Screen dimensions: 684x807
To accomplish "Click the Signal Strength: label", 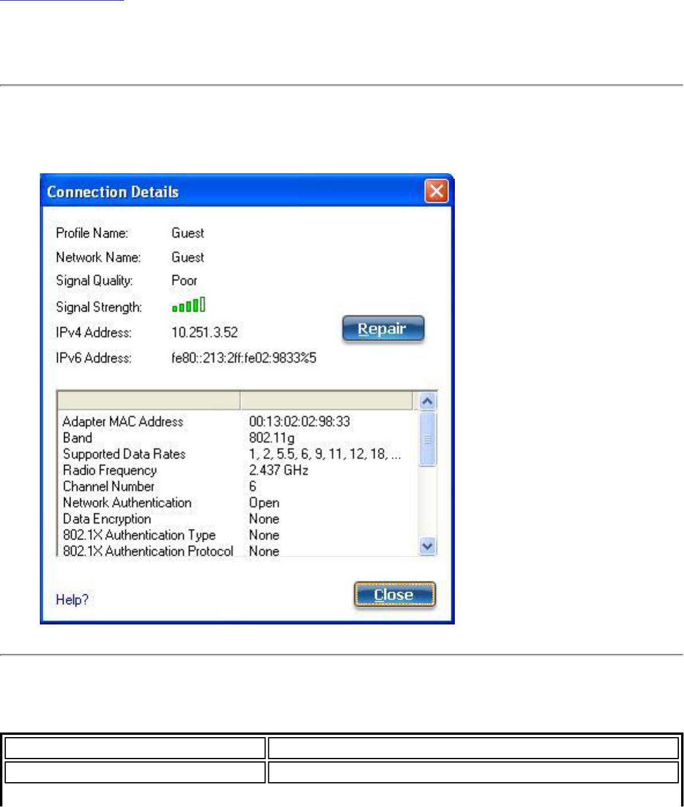I will pos(99,307).
